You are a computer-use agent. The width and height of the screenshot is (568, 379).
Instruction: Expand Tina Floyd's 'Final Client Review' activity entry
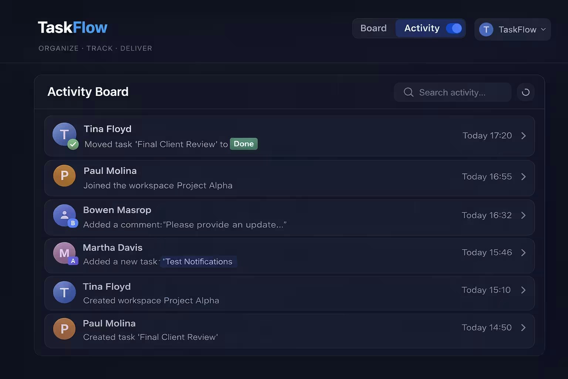click(523, 136)
